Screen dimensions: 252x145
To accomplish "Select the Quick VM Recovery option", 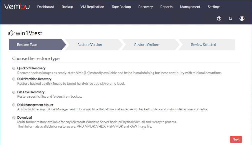I will (x=14, y=68).
